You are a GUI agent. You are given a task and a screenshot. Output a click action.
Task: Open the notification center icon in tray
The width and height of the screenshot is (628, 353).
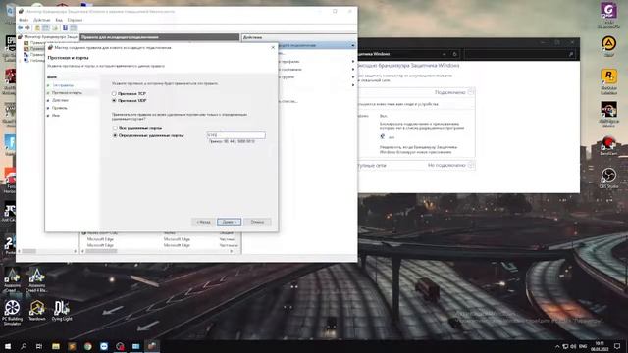pyautogui.click(x=617, y=346)
